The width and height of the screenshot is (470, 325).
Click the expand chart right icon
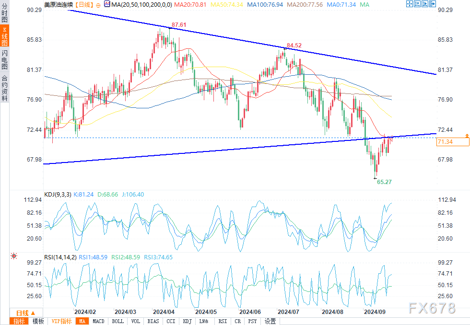[425, 4]
